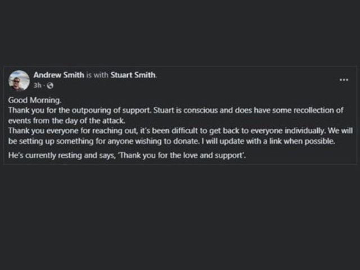Viewport: 360px width, 270px height.
Task: Click the 'Good Morning.' opening line
Action: tap(35, 100)
